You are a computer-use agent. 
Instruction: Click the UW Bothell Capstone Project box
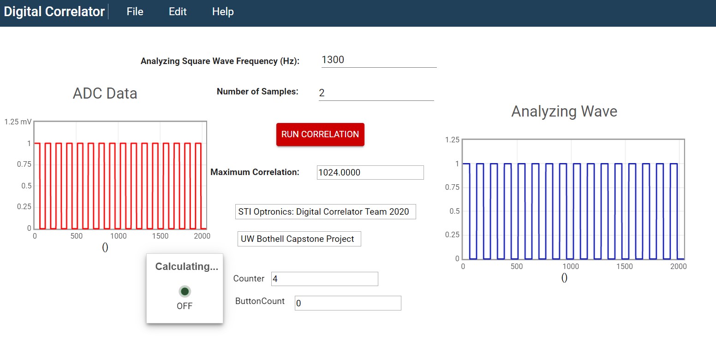click(299, 239)
